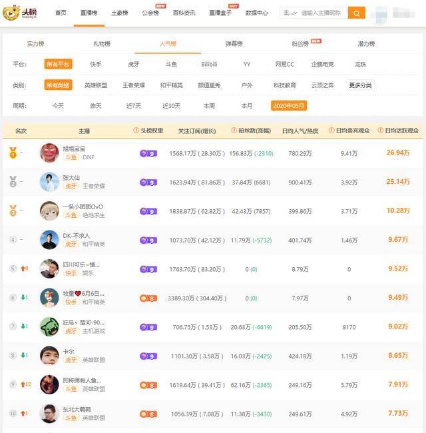
Task: Click 东北大鹌鹑 avatar
Action: point(49,414)
